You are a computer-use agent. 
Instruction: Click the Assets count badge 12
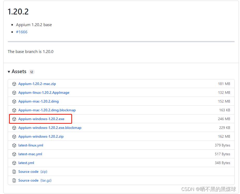(32, 72)
